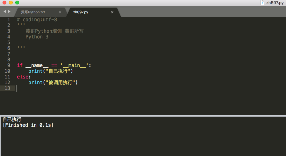Close the zh897.py tab
The height and width of the screenshot is (156, 286).
tap(112, 12)
